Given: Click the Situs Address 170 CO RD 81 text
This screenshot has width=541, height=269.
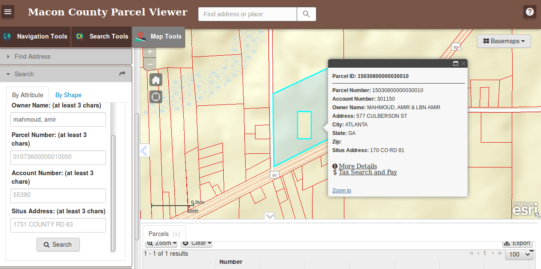Looking at the screenshot, I should tap(368, 150).
